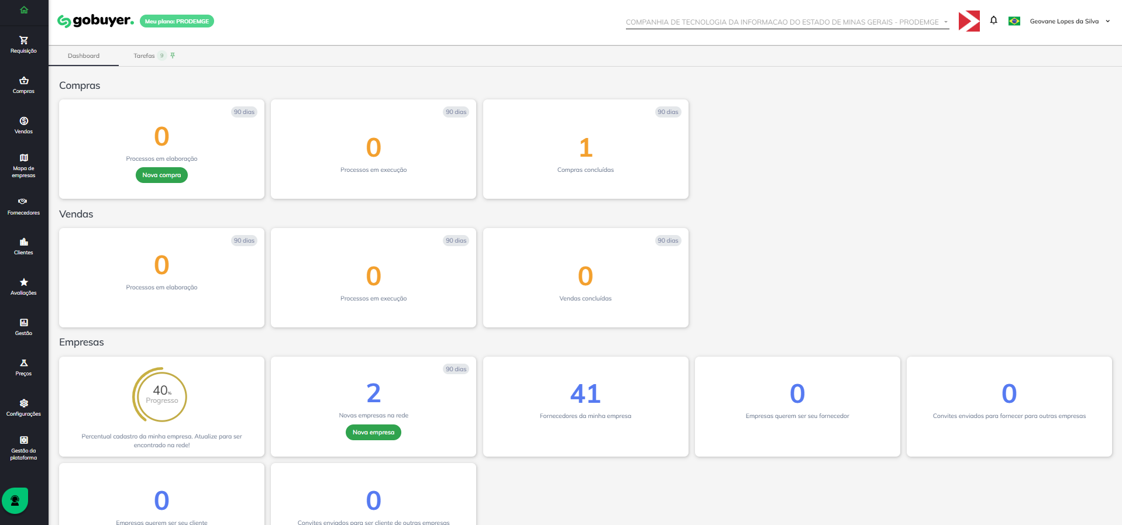This screenshot has height=525, width=1122.
Task: Switch to the Tarefas tab
Action: coord(144,56)
